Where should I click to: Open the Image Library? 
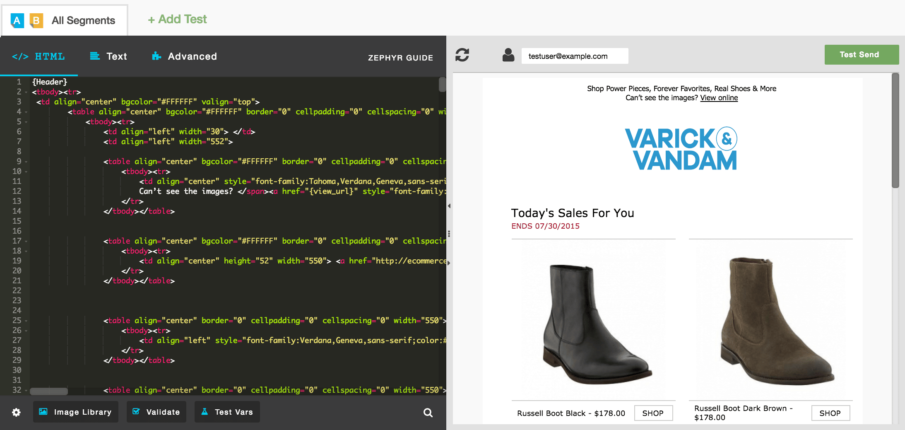[76, 412]
